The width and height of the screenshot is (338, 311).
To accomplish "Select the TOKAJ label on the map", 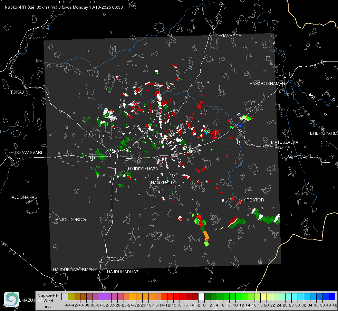I will pyautogui.click(x=17, y=92).
